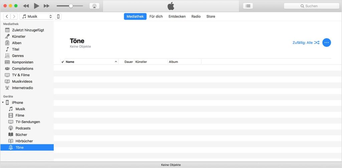Click the Geräte sidebar section header
342x168 pixels.
(8, 96)
